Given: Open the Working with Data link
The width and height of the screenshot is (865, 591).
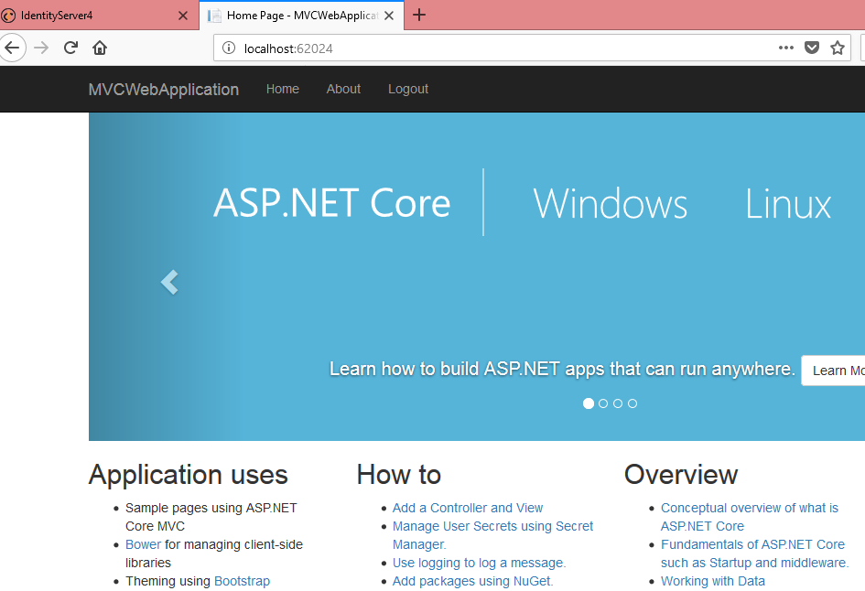Looking at the screenshot, I should coord(713,581).
